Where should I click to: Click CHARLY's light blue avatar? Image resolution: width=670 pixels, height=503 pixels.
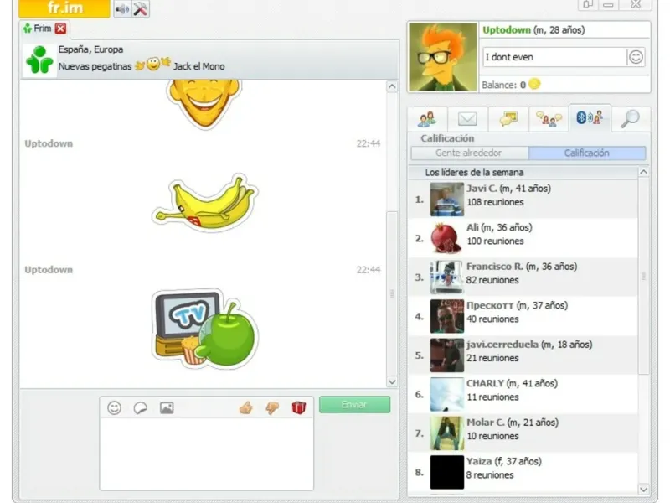447,394
